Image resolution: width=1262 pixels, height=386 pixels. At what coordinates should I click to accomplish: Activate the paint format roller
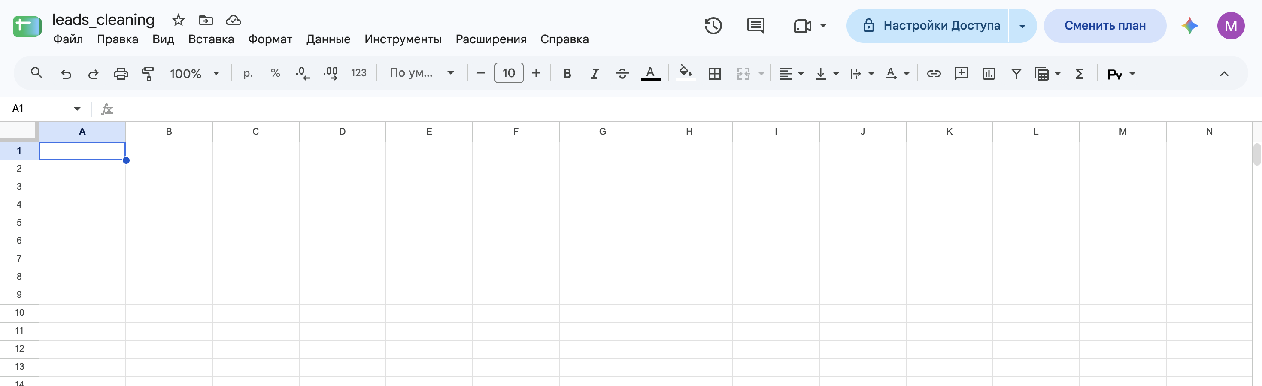148,73
